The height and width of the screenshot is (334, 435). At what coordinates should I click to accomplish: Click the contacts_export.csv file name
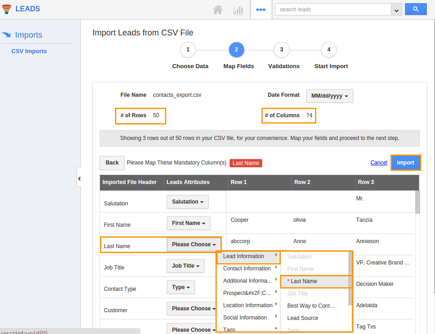click(x=177, y=95)
